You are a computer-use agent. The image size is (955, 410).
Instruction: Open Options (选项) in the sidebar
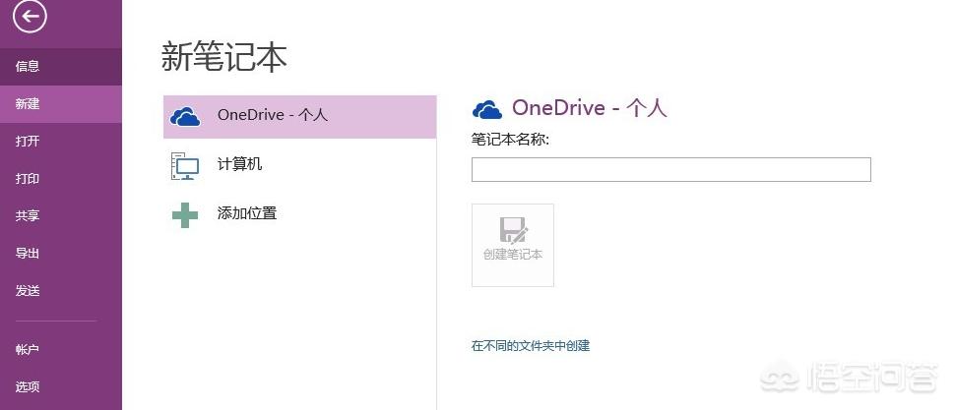coord(28,387)
